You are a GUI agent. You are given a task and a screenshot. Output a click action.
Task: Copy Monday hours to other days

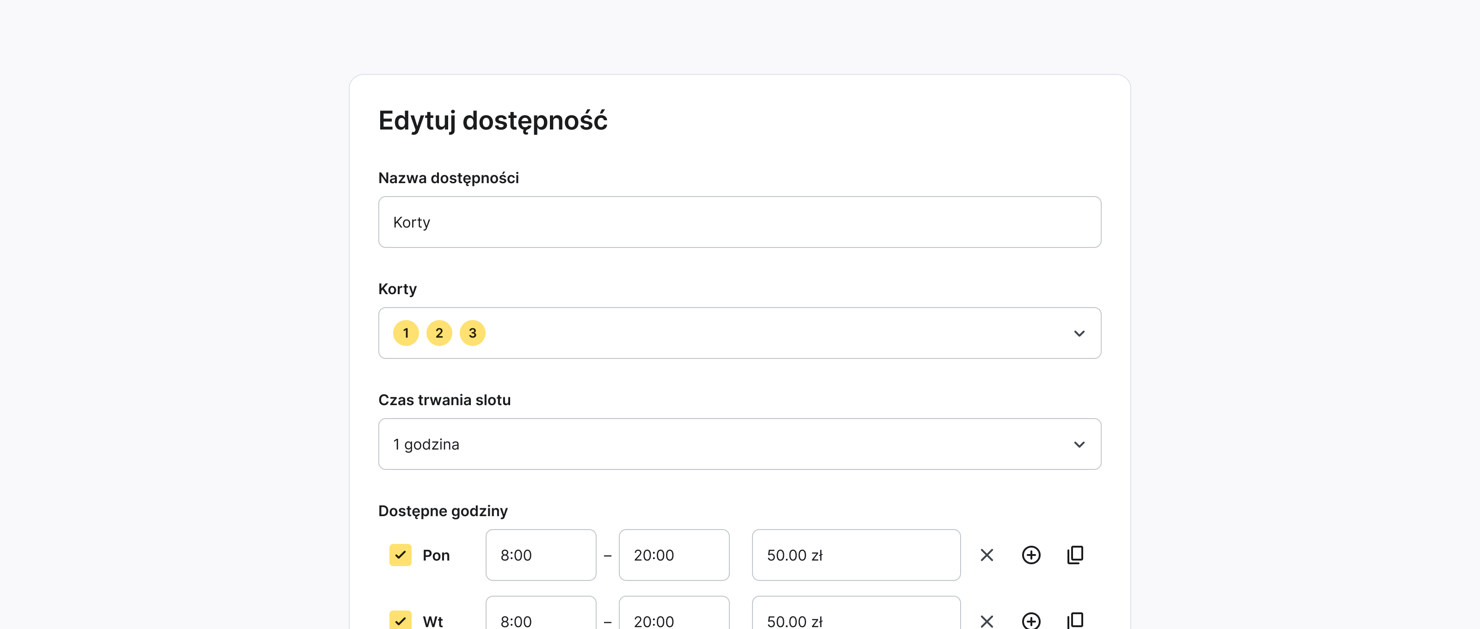tap(1075, 555)
